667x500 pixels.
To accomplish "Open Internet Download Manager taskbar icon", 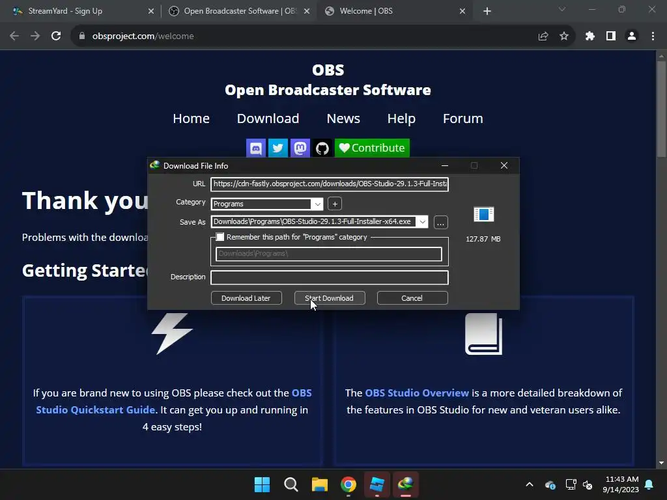I will coord(406,484).
